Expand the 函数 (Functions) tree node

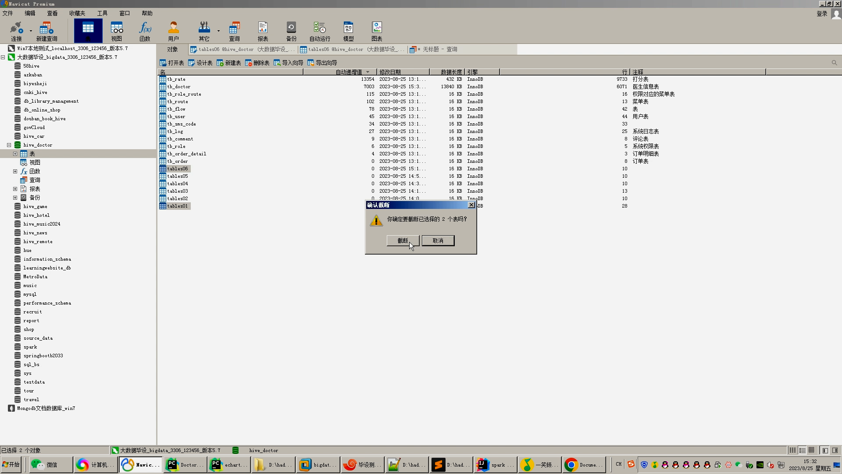15,171
